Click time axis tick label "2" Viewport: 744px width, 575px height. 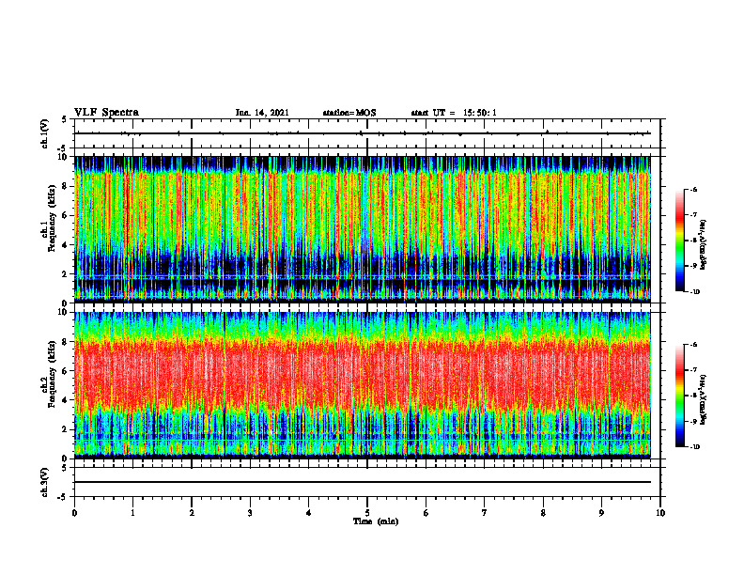coord(192,513)
